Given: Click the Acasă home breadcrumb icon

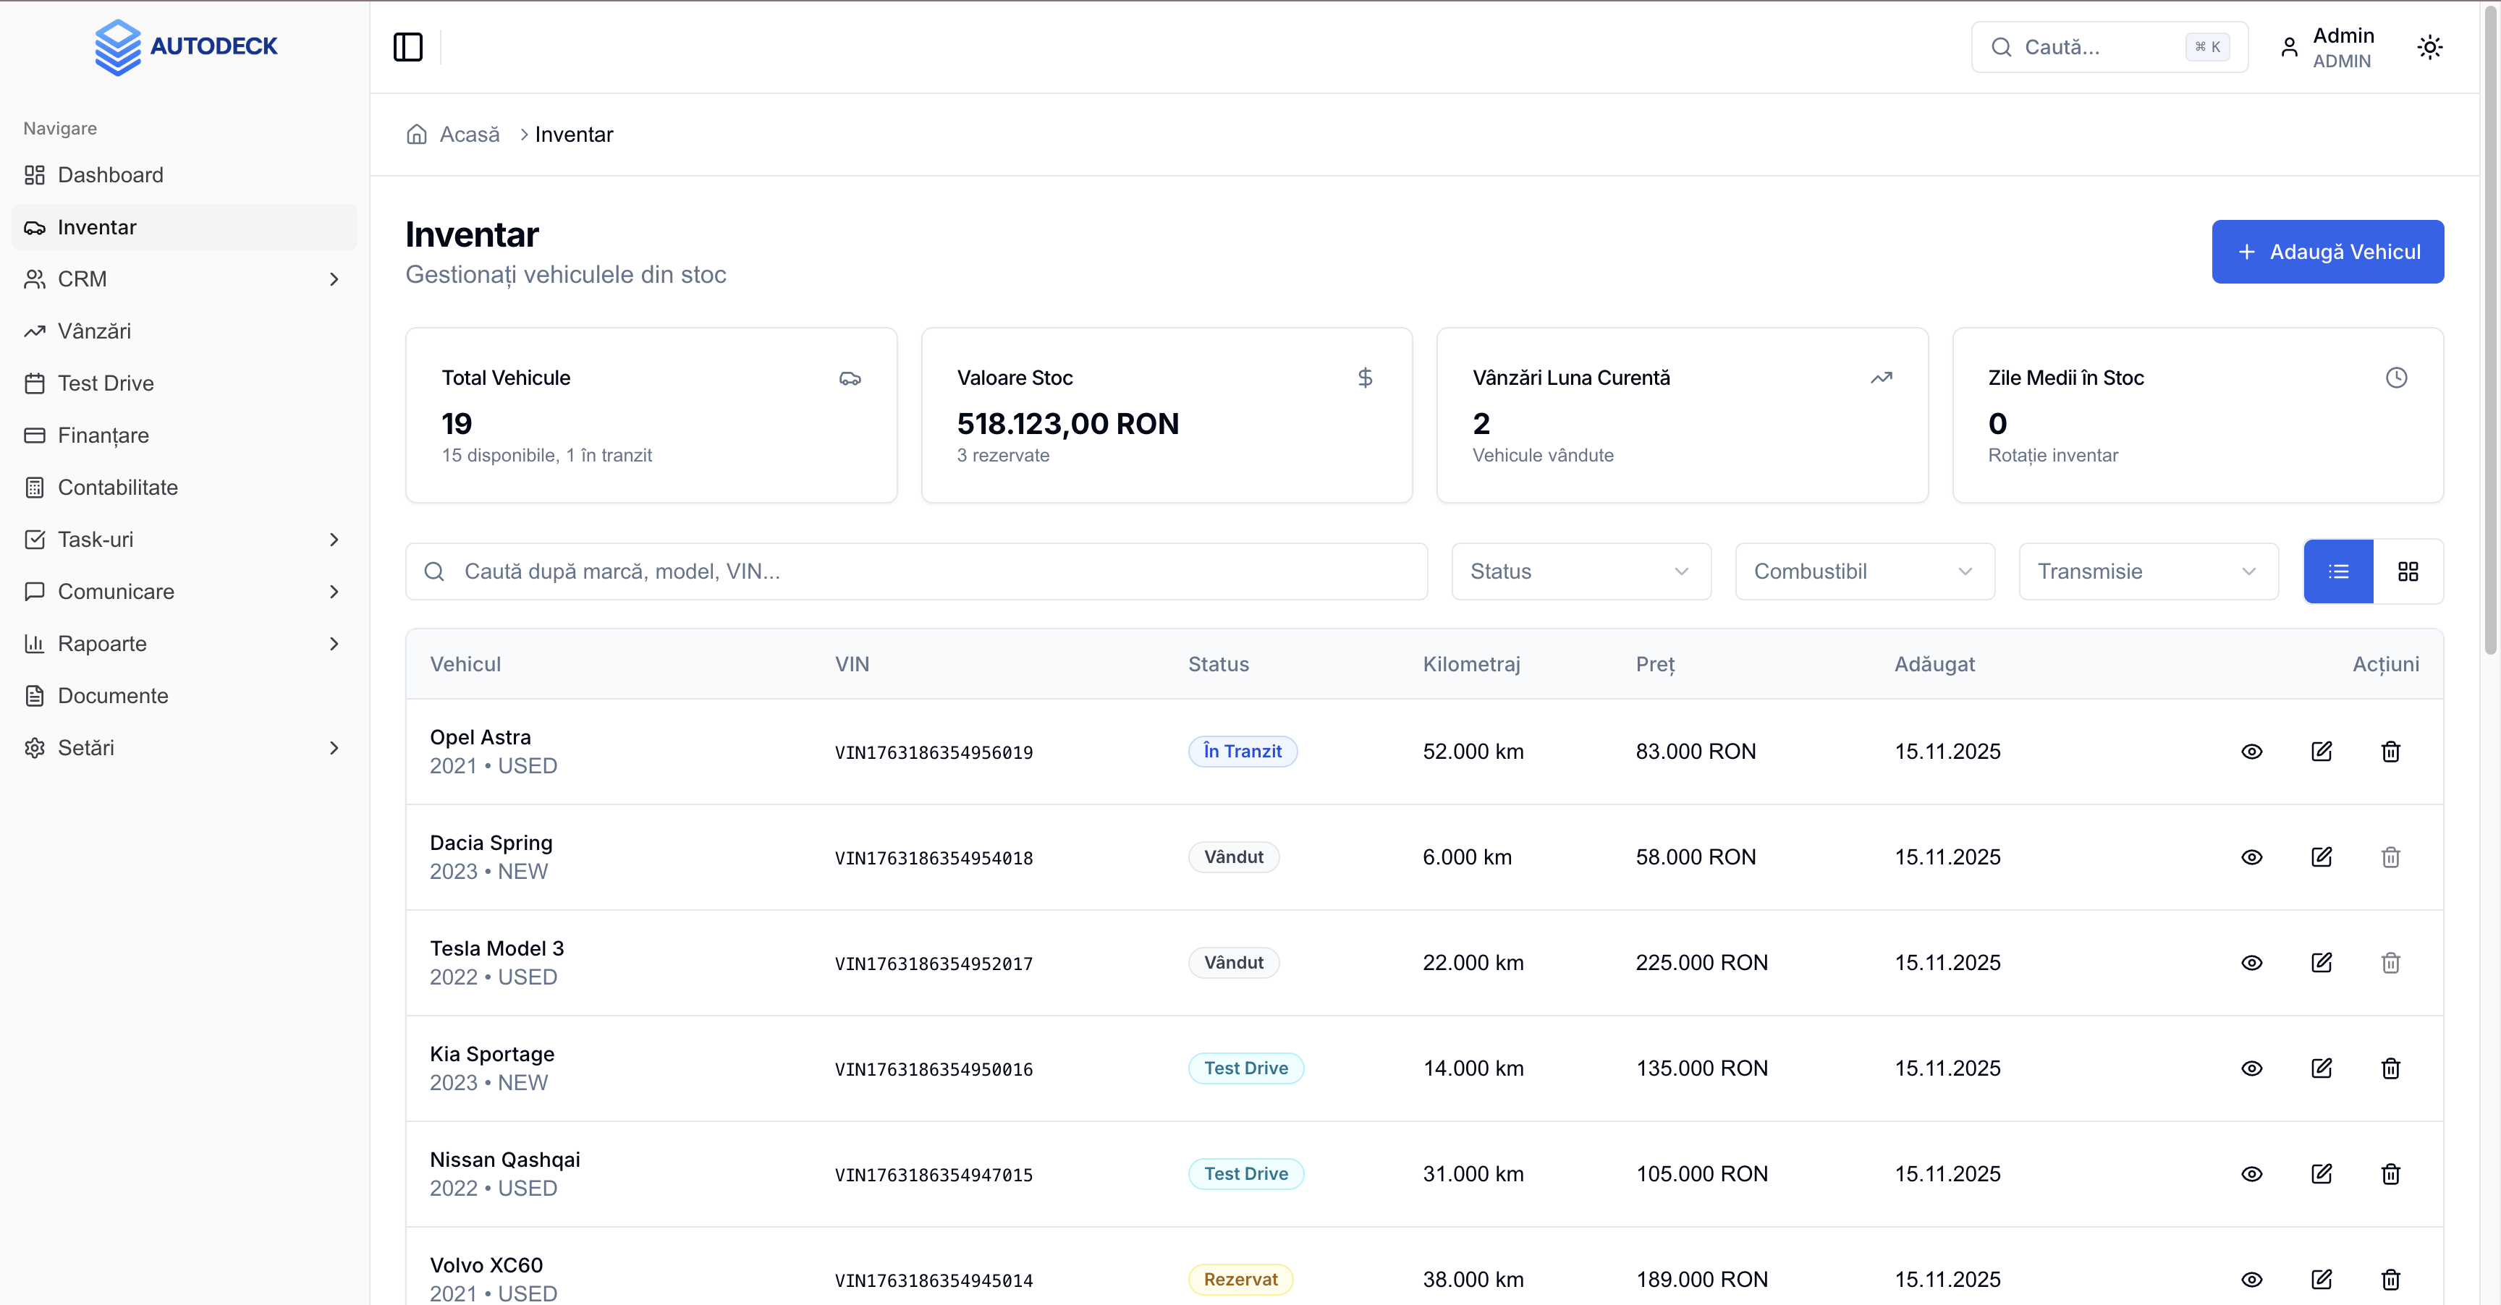Looking at the screenshot, I should (x=417, y=135).
